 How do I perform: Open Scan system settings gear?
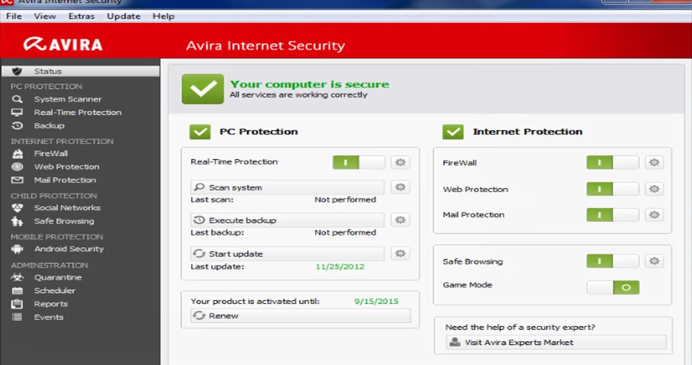(400, 187)
